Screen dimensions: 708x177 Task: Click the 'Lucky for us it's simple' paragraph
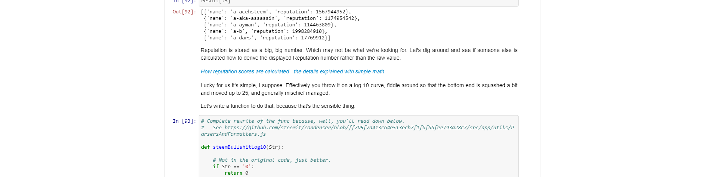pyautogui.click(x=359, y=89)
